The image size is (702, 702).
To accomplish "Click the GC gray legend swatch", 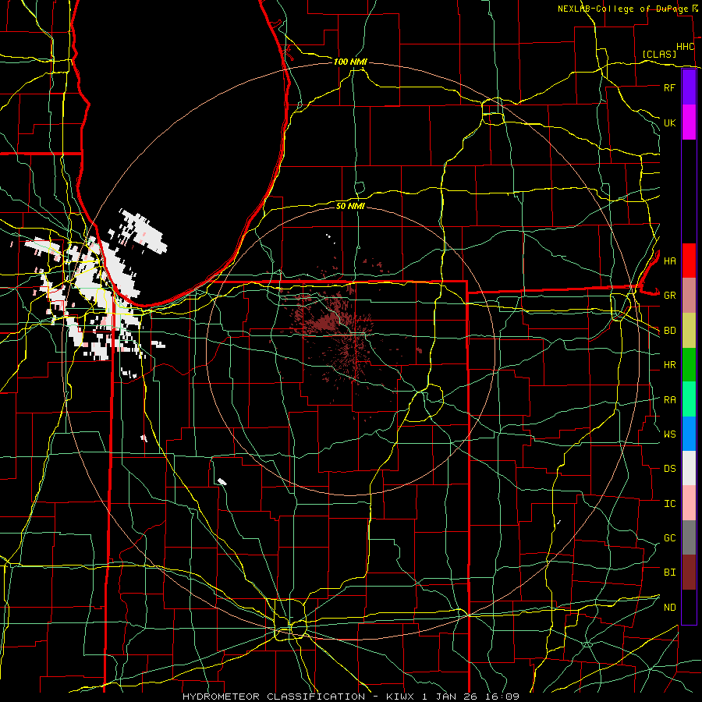I will 689,537.
